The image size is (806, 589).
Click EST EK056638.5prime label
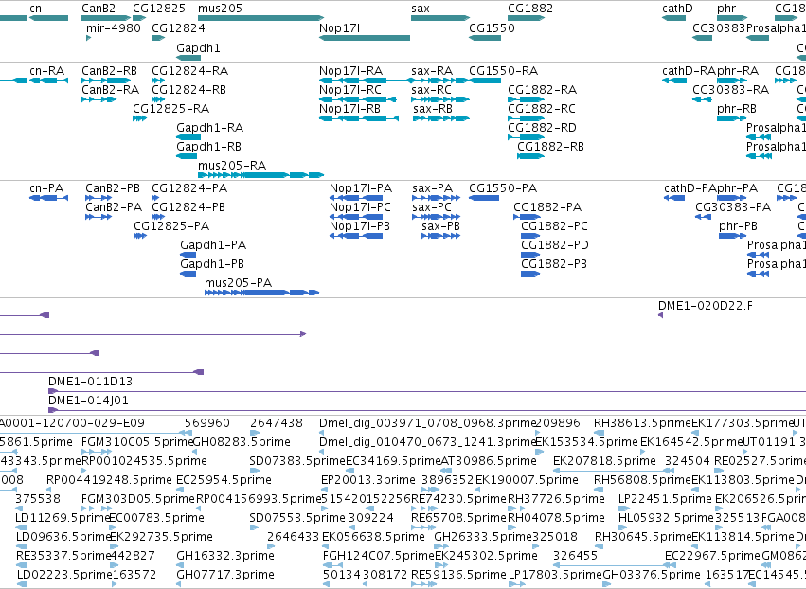click(x=373, y=537)
